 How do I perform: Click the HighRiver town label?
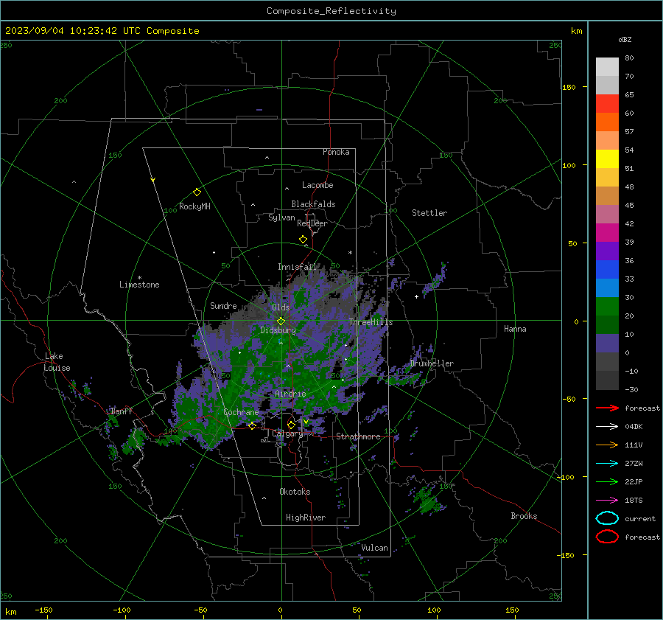(x=306, y=518)
